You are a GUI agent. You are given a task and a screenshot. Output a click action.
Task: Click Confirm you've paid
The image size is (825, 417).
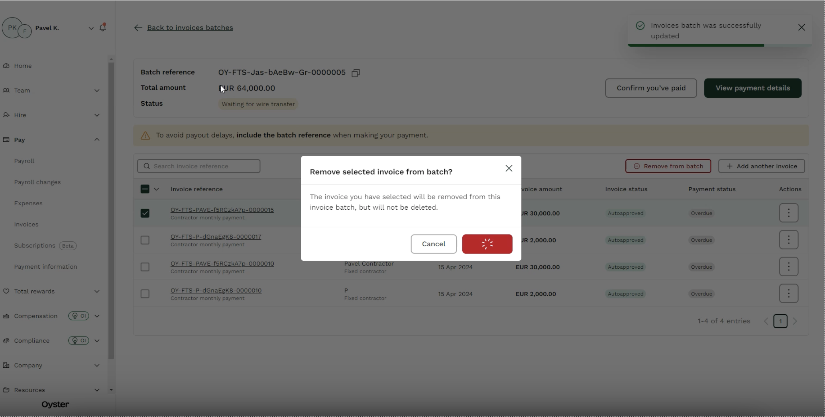[651, 88]
